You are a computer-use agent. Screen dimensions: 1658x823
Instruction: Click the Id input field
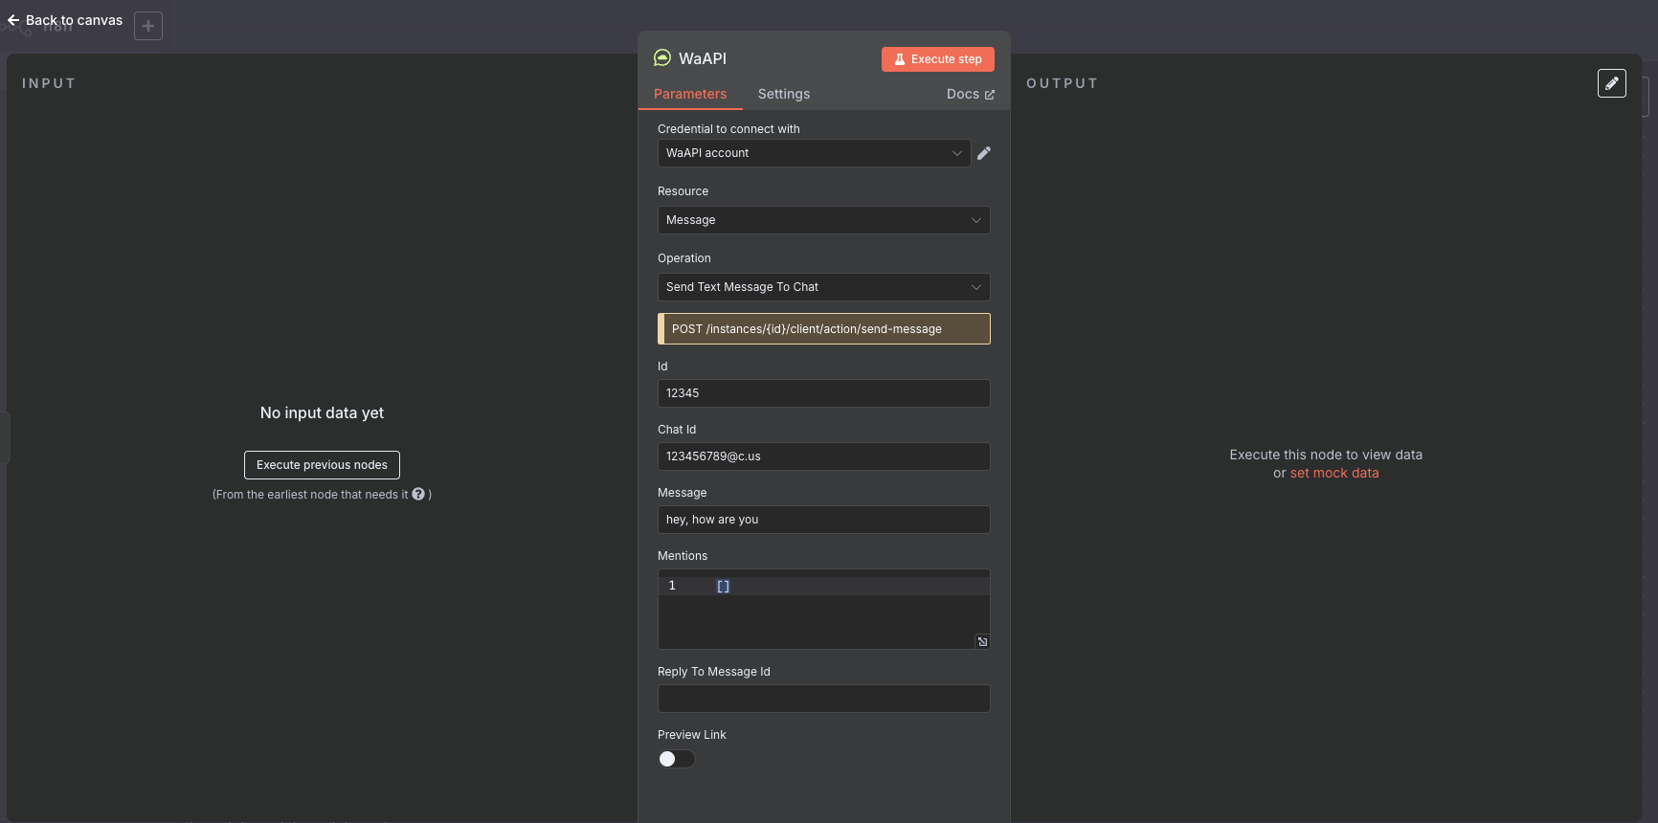click(823, 393)
